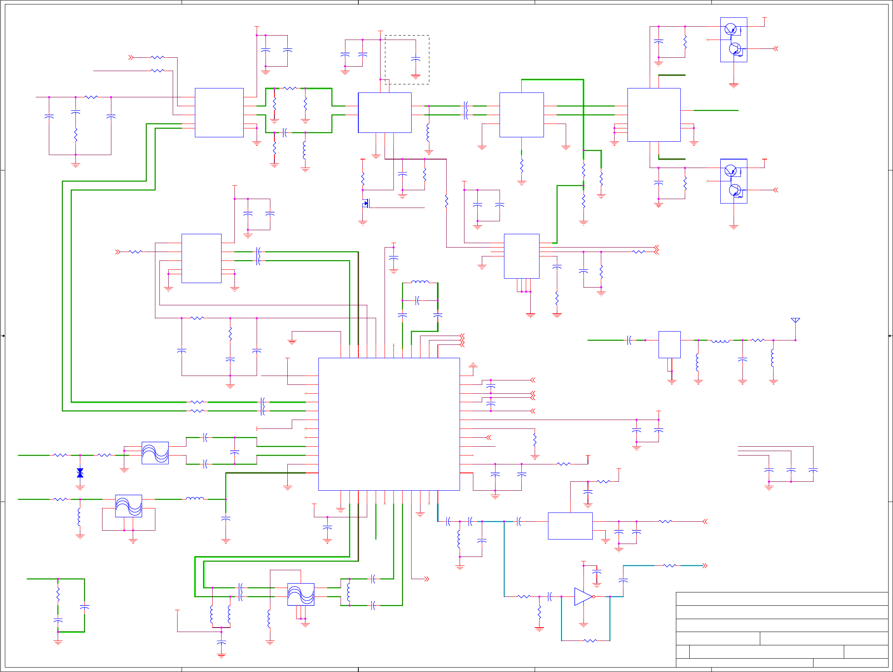This screenshot has width=893, height=672.
Task: Click the SAW filter symbol left of the central IC
Action: coord(155,453)
